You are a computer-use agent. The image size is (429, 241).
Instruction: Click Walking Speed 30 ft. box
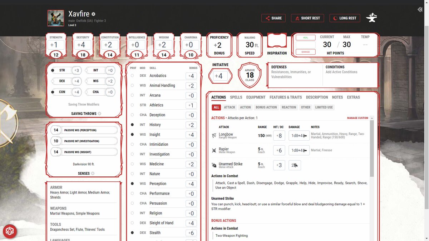click(x=250, y=45)
